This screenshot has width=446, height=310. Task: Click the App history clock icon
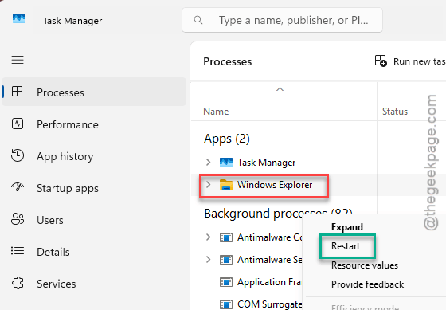pyautogui.click(x=18, y=155)
